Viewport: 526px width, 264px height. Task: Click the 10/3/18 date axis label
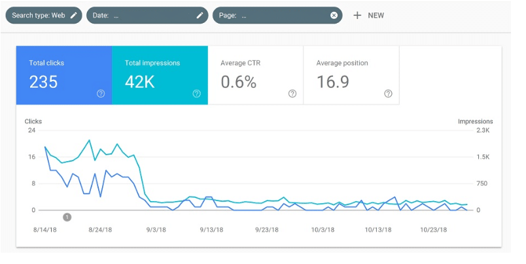pyautogui.click(x=323, y=230)
